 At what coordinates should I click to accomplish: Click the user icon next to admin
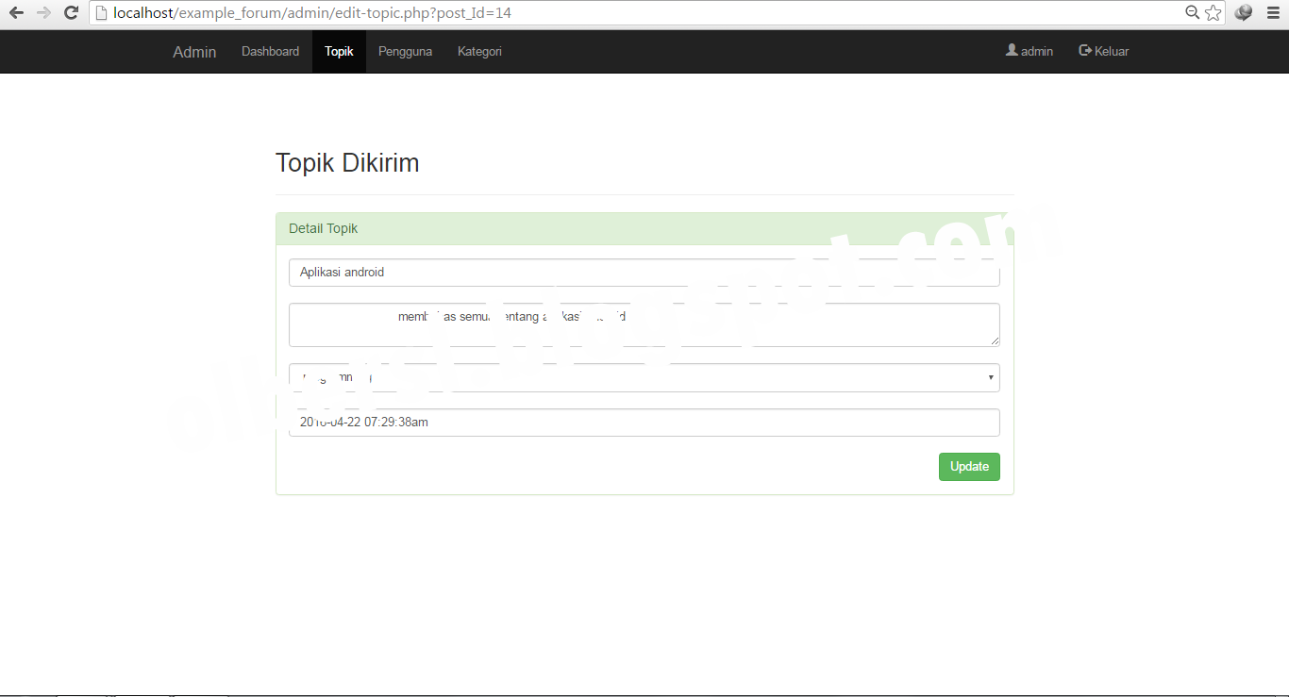point(1012,51)
